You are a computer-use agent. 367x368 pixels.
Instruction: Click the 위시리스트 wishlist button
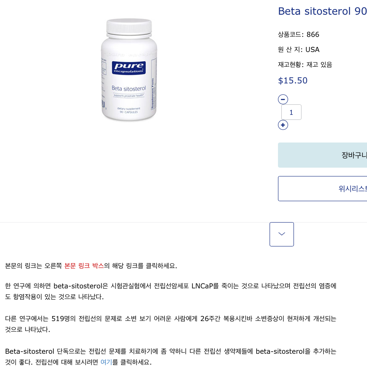(322, 189)
